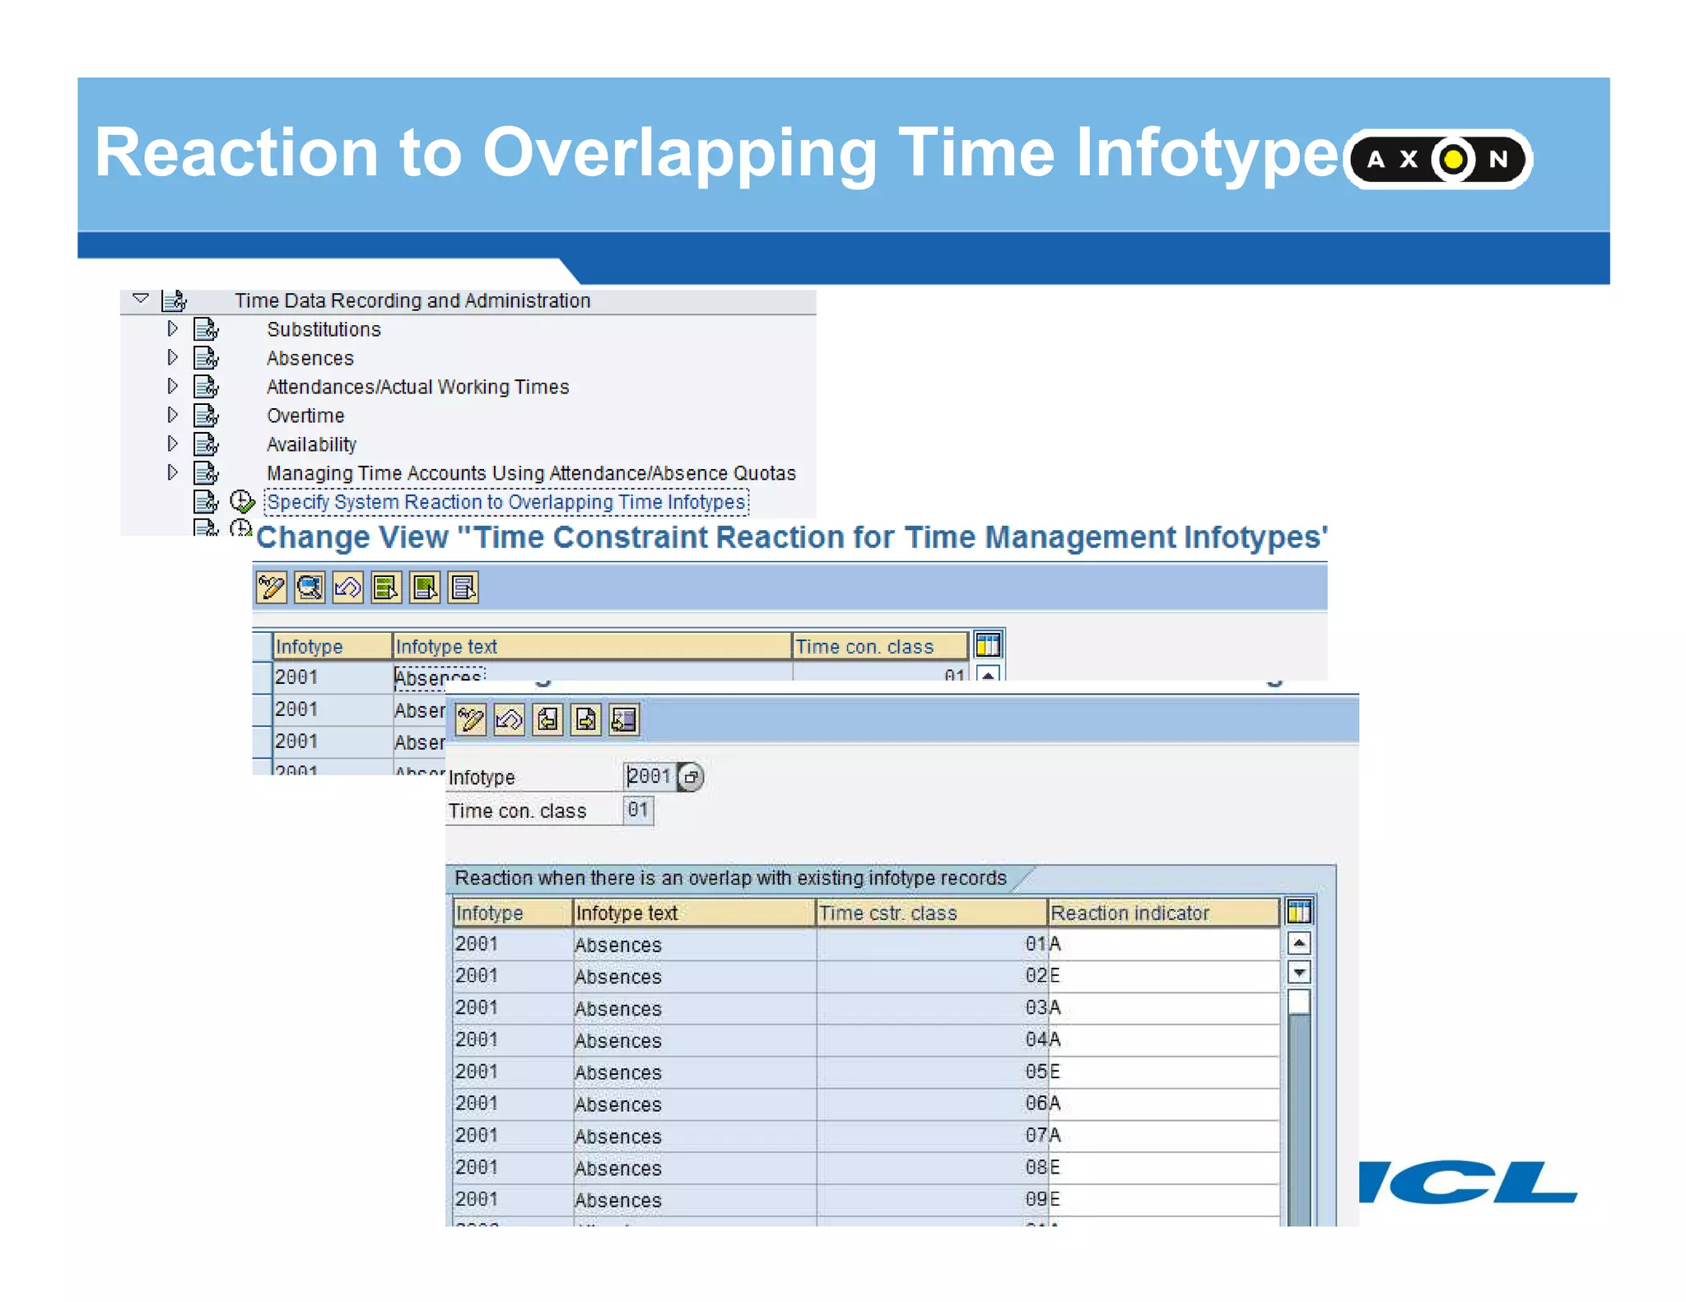The height and width of the screenshot is (1302, 1686).
Task: Click Absences text in class 06 row
Action: [x=618, y=1104]
